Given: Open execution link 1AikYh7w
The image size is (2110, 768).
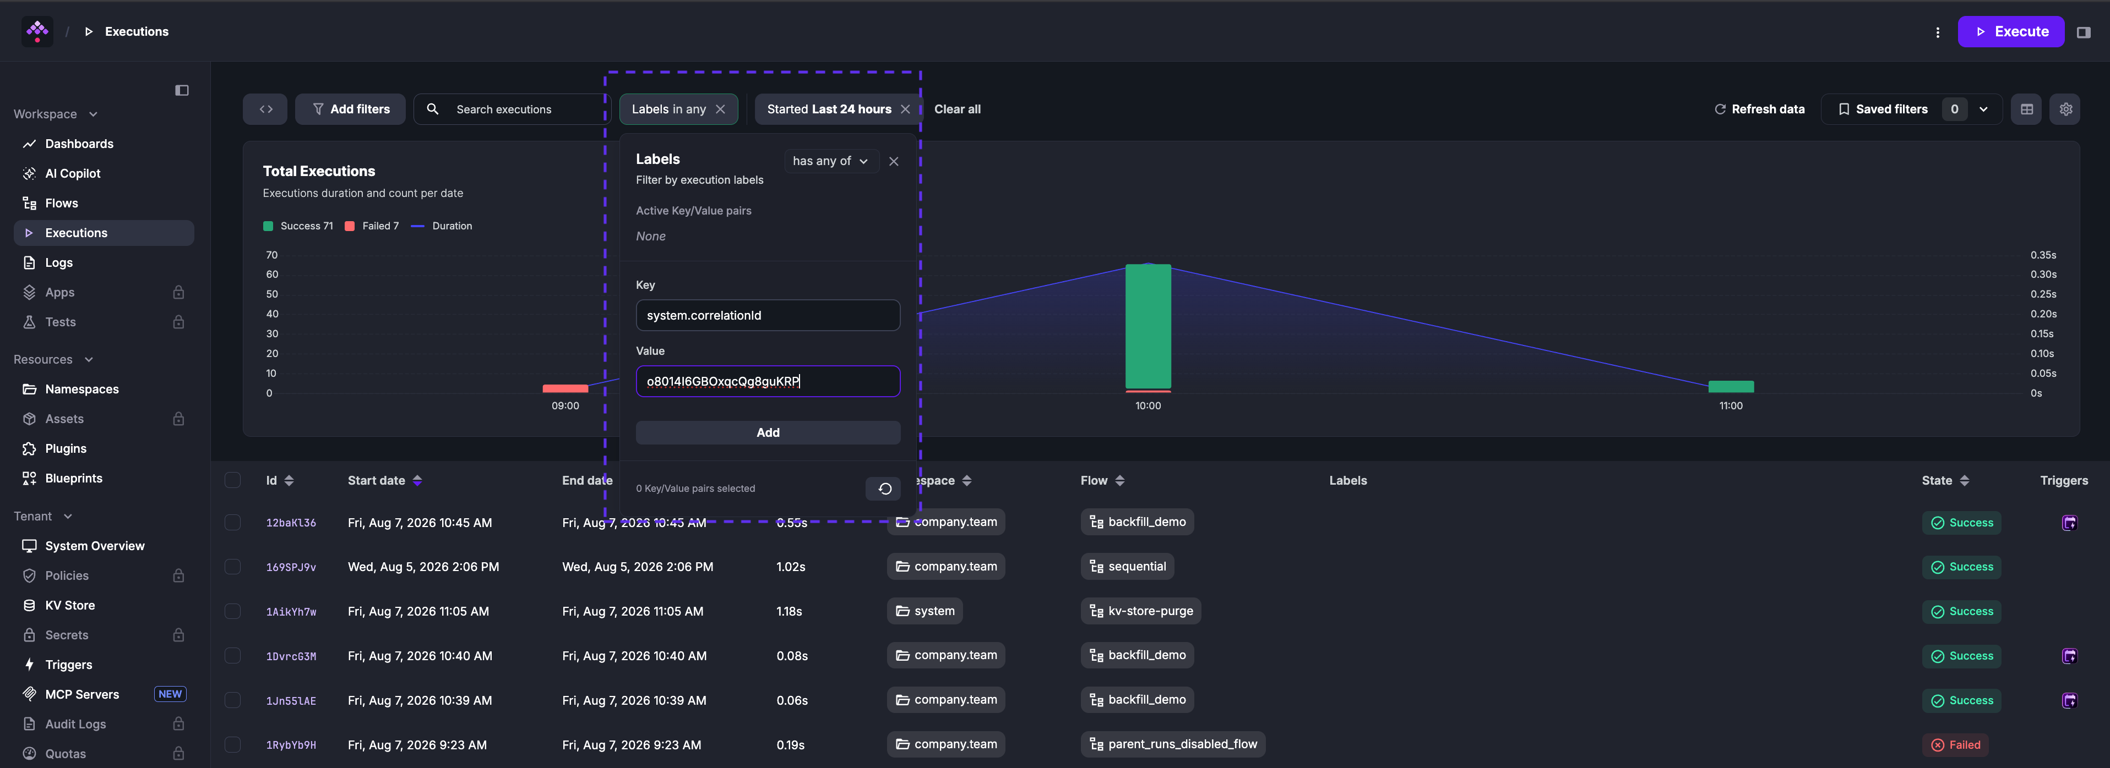Looking at the screenshot, I should (291, 612).
